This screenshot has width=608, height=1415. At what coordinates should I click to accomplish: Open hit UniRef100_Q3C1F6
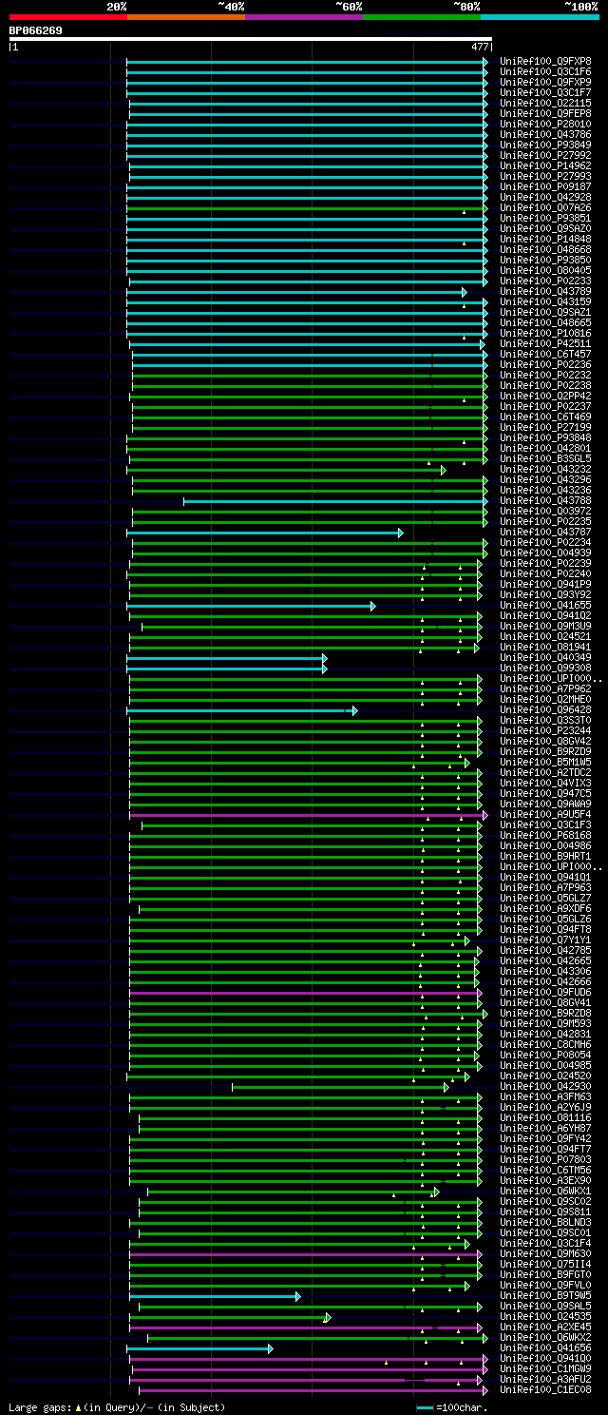click(545, 72)
